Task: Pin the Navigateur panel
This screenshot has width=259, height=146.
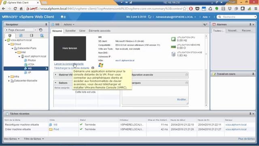Action: coord(46,24)
